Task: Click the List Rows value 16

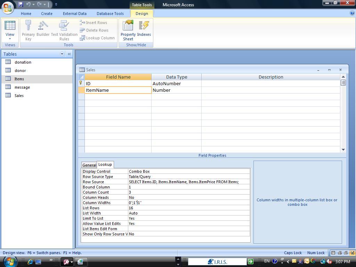Action: point(189,208)
